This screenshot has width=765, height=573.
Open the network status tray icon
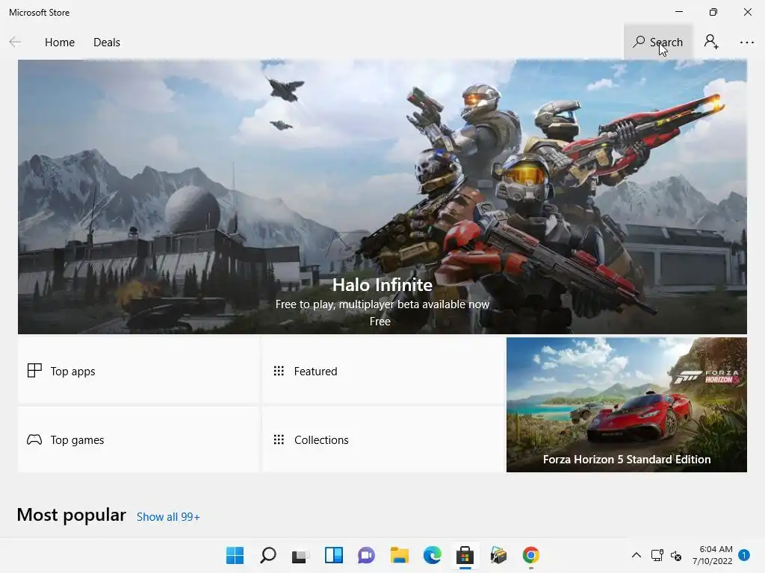click(657, 555)
